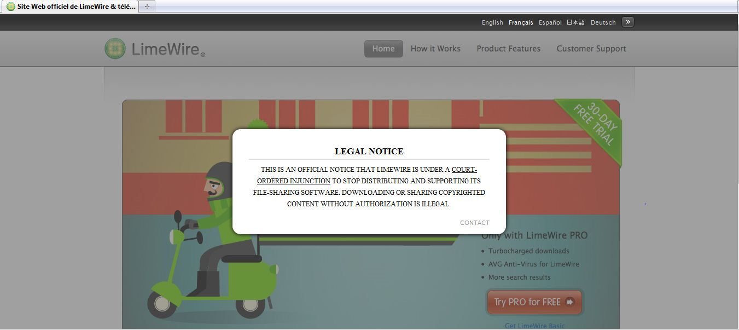Visit the Customer Support page
The height and width of the screenshot is (330, 739).
[x=591, y=49]
